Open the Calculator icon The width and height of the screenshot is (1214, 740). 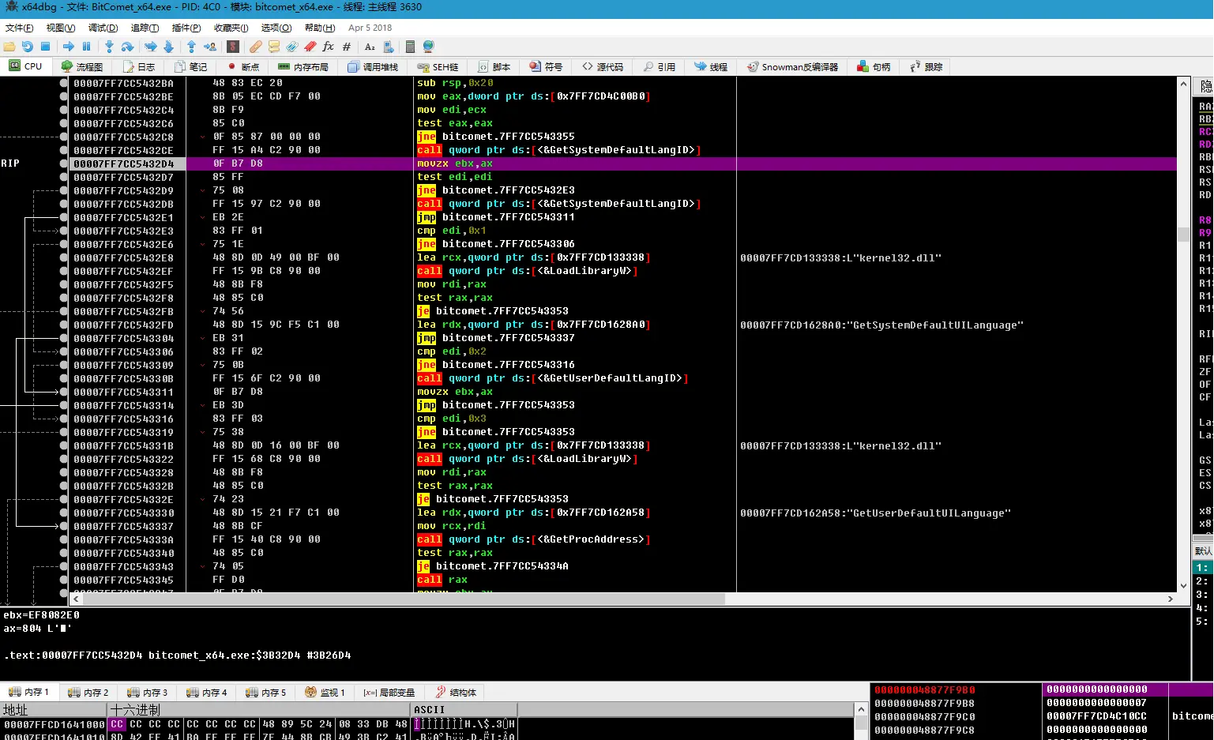click(x=411, y=47)
